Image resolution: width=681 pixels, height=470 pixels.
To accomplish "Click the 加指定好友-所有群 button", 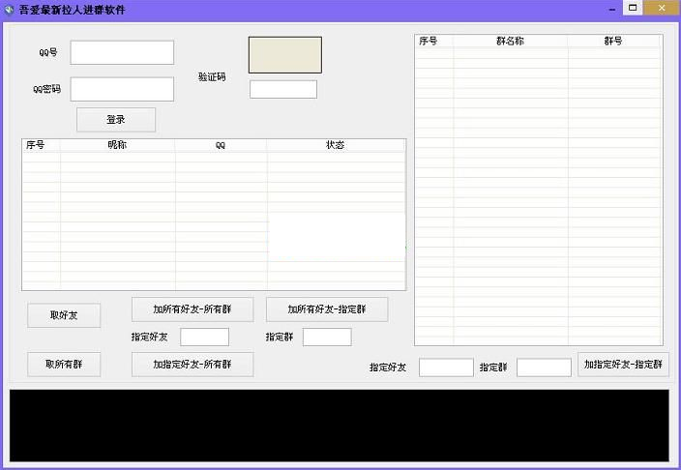I will click(x=192, y=365).
